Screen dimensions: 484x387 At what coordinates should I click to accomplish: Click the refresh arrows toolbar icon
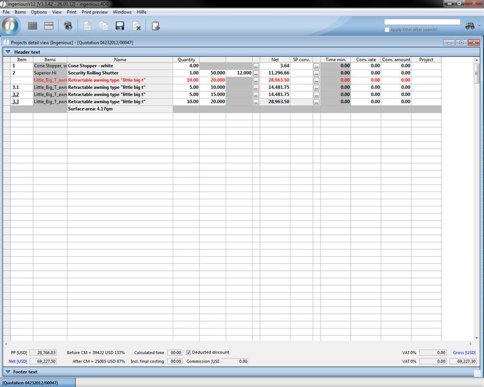68,26
